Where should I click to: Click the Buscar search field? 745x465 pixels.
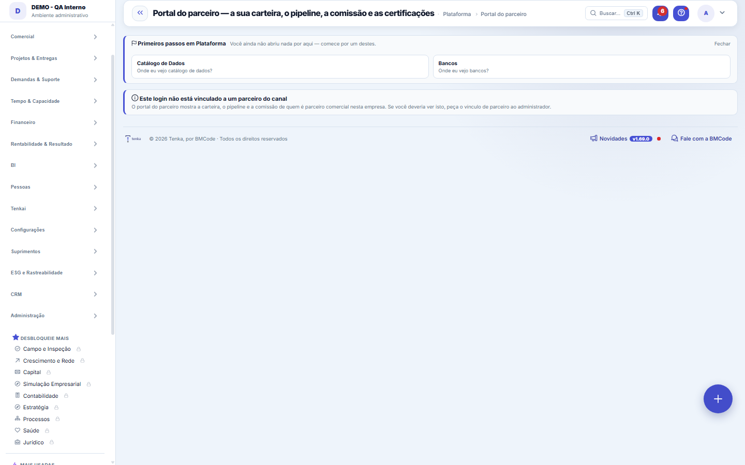pos(616,13)
